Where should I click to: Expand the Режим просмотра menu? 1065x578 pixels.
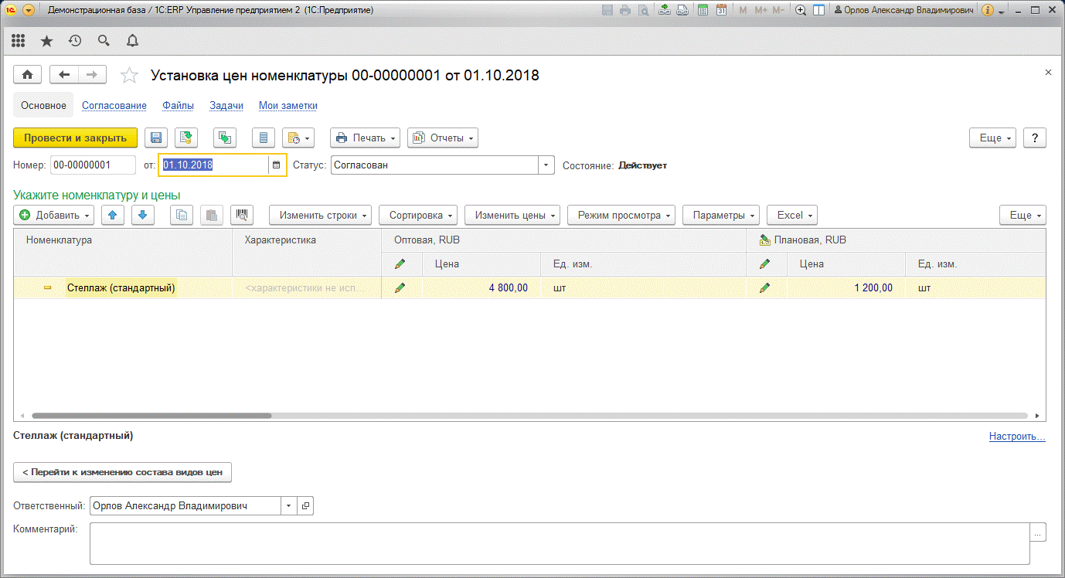coord(621,215)
